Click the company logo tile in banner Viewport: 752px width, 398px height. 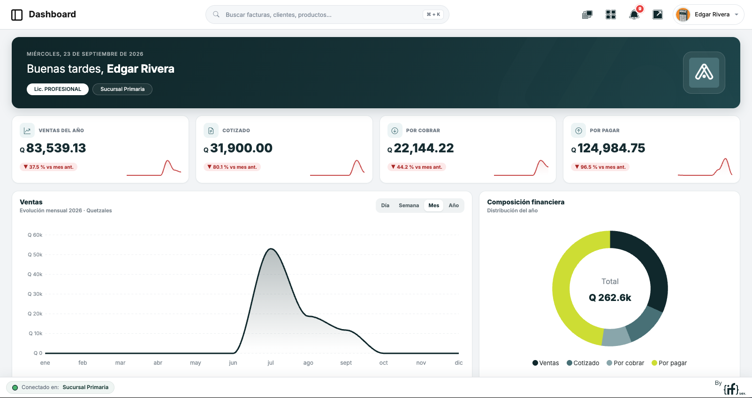(704, 73)
